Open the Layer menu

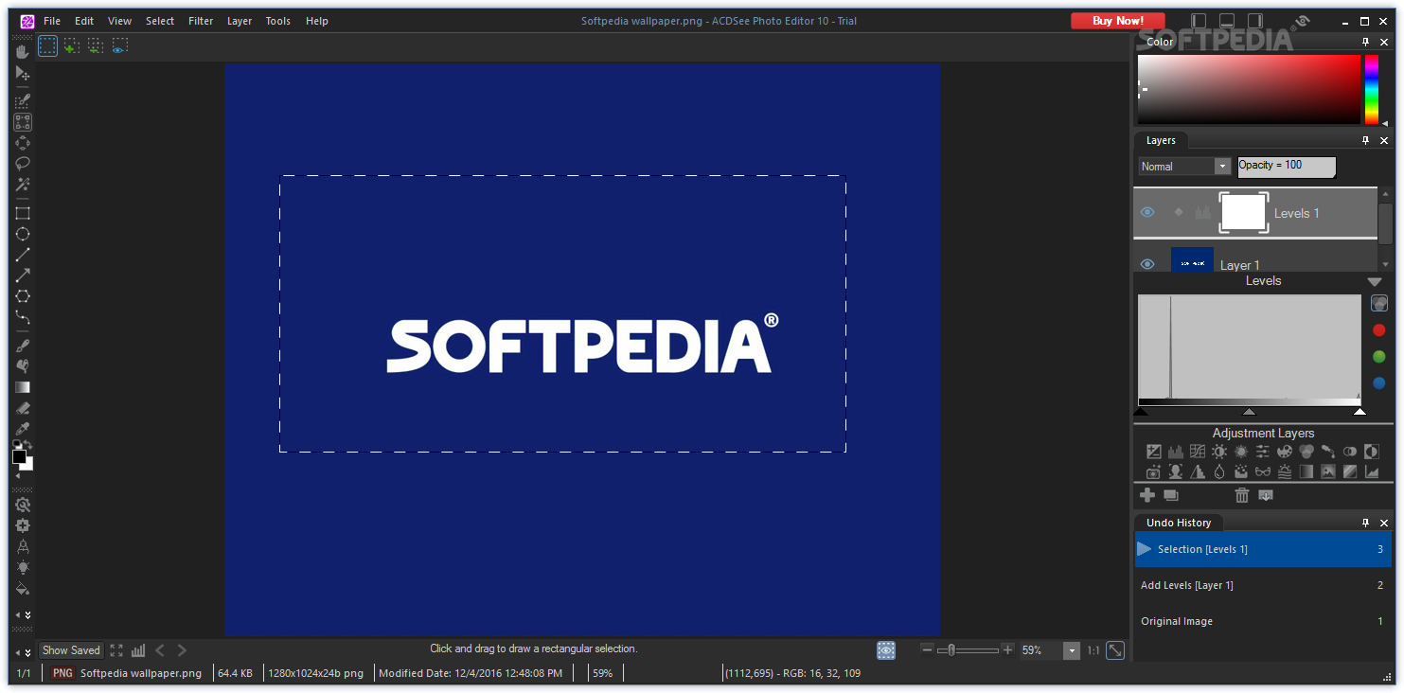pos(240,21)
